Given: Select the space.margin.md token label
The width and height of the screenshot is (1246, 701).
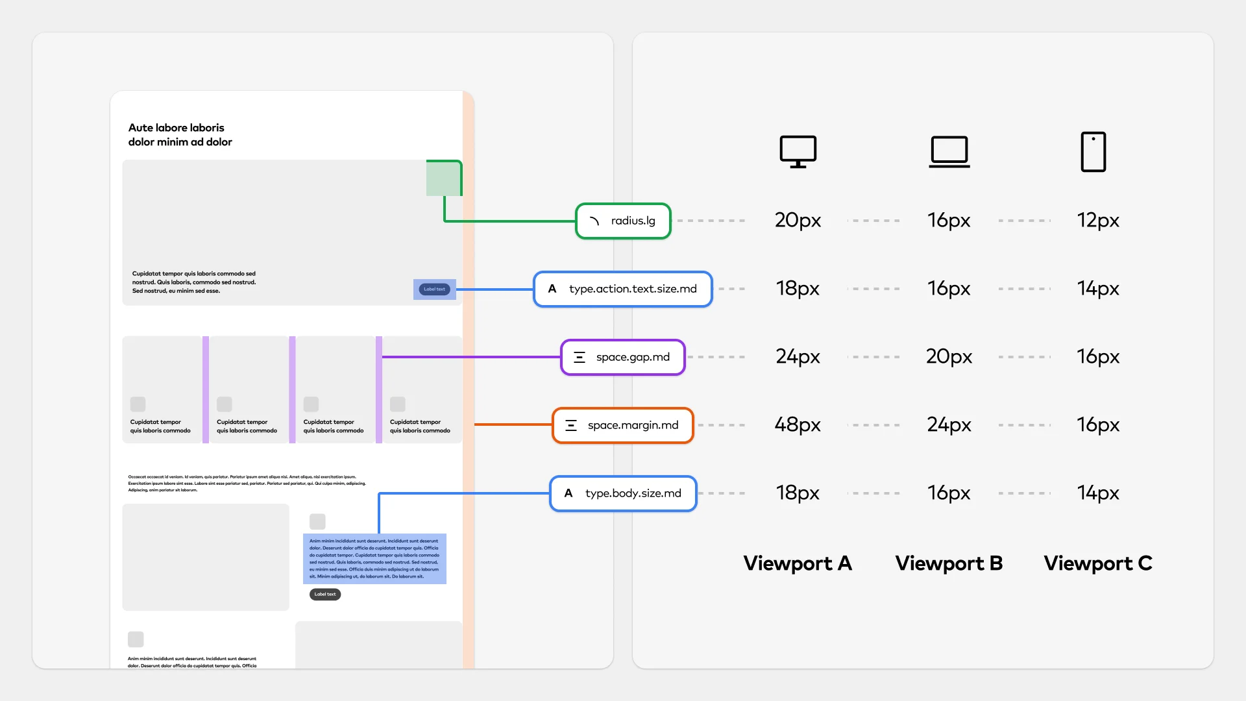Looking at the screenshot, I should [633, 425].
